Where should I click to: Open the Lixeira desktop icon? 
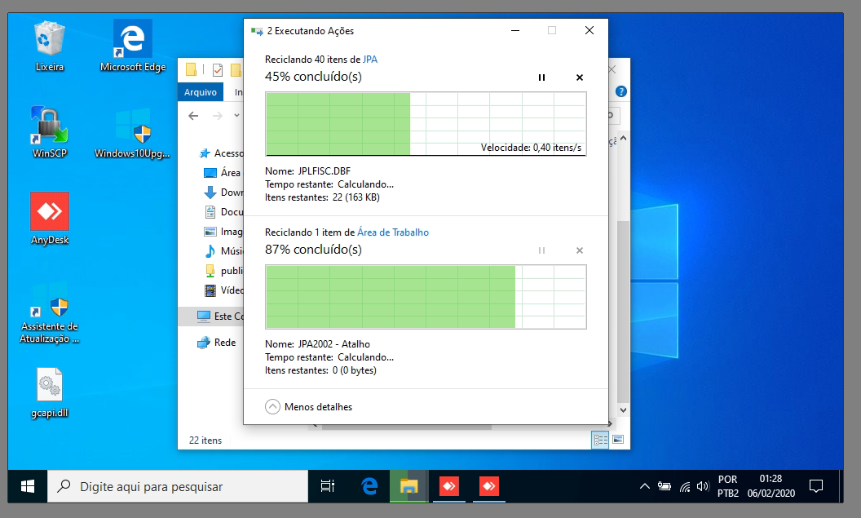pyautogui.click(x=49, y=39)
